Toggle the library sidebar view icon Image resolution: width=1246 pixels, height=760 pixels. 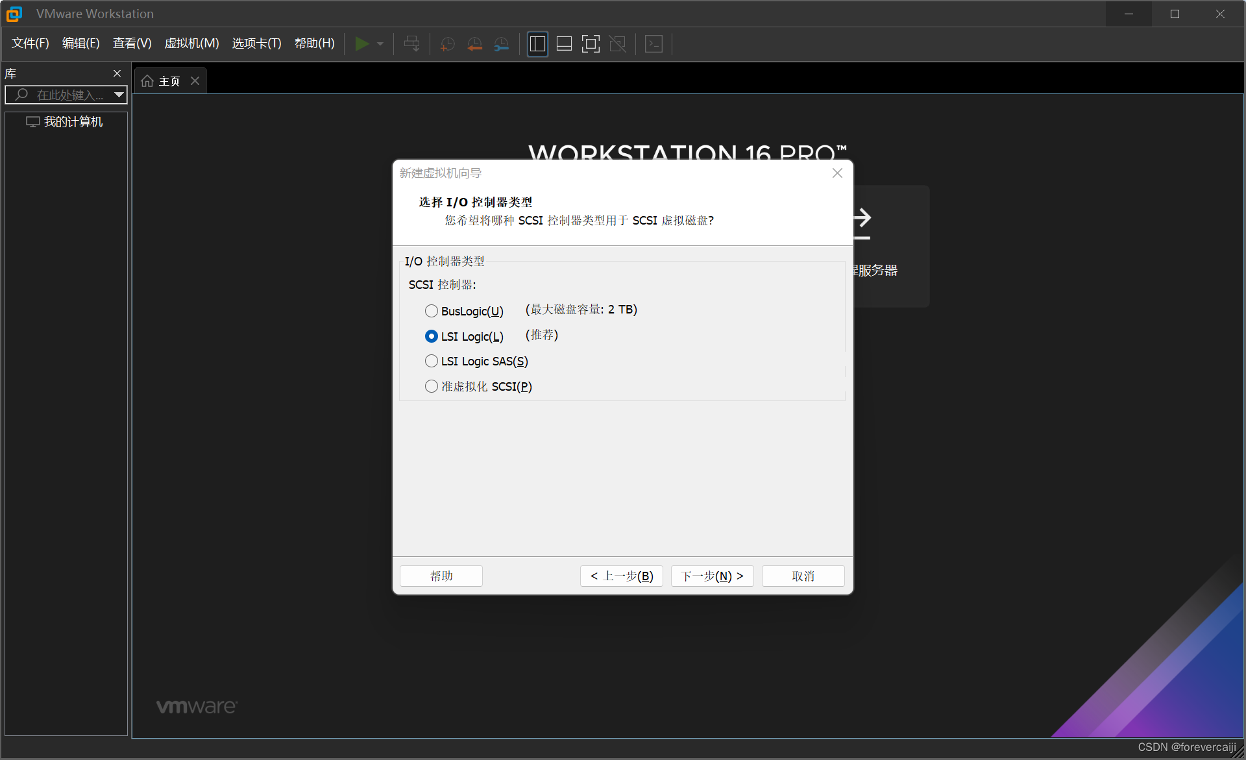tap(537, 44)
